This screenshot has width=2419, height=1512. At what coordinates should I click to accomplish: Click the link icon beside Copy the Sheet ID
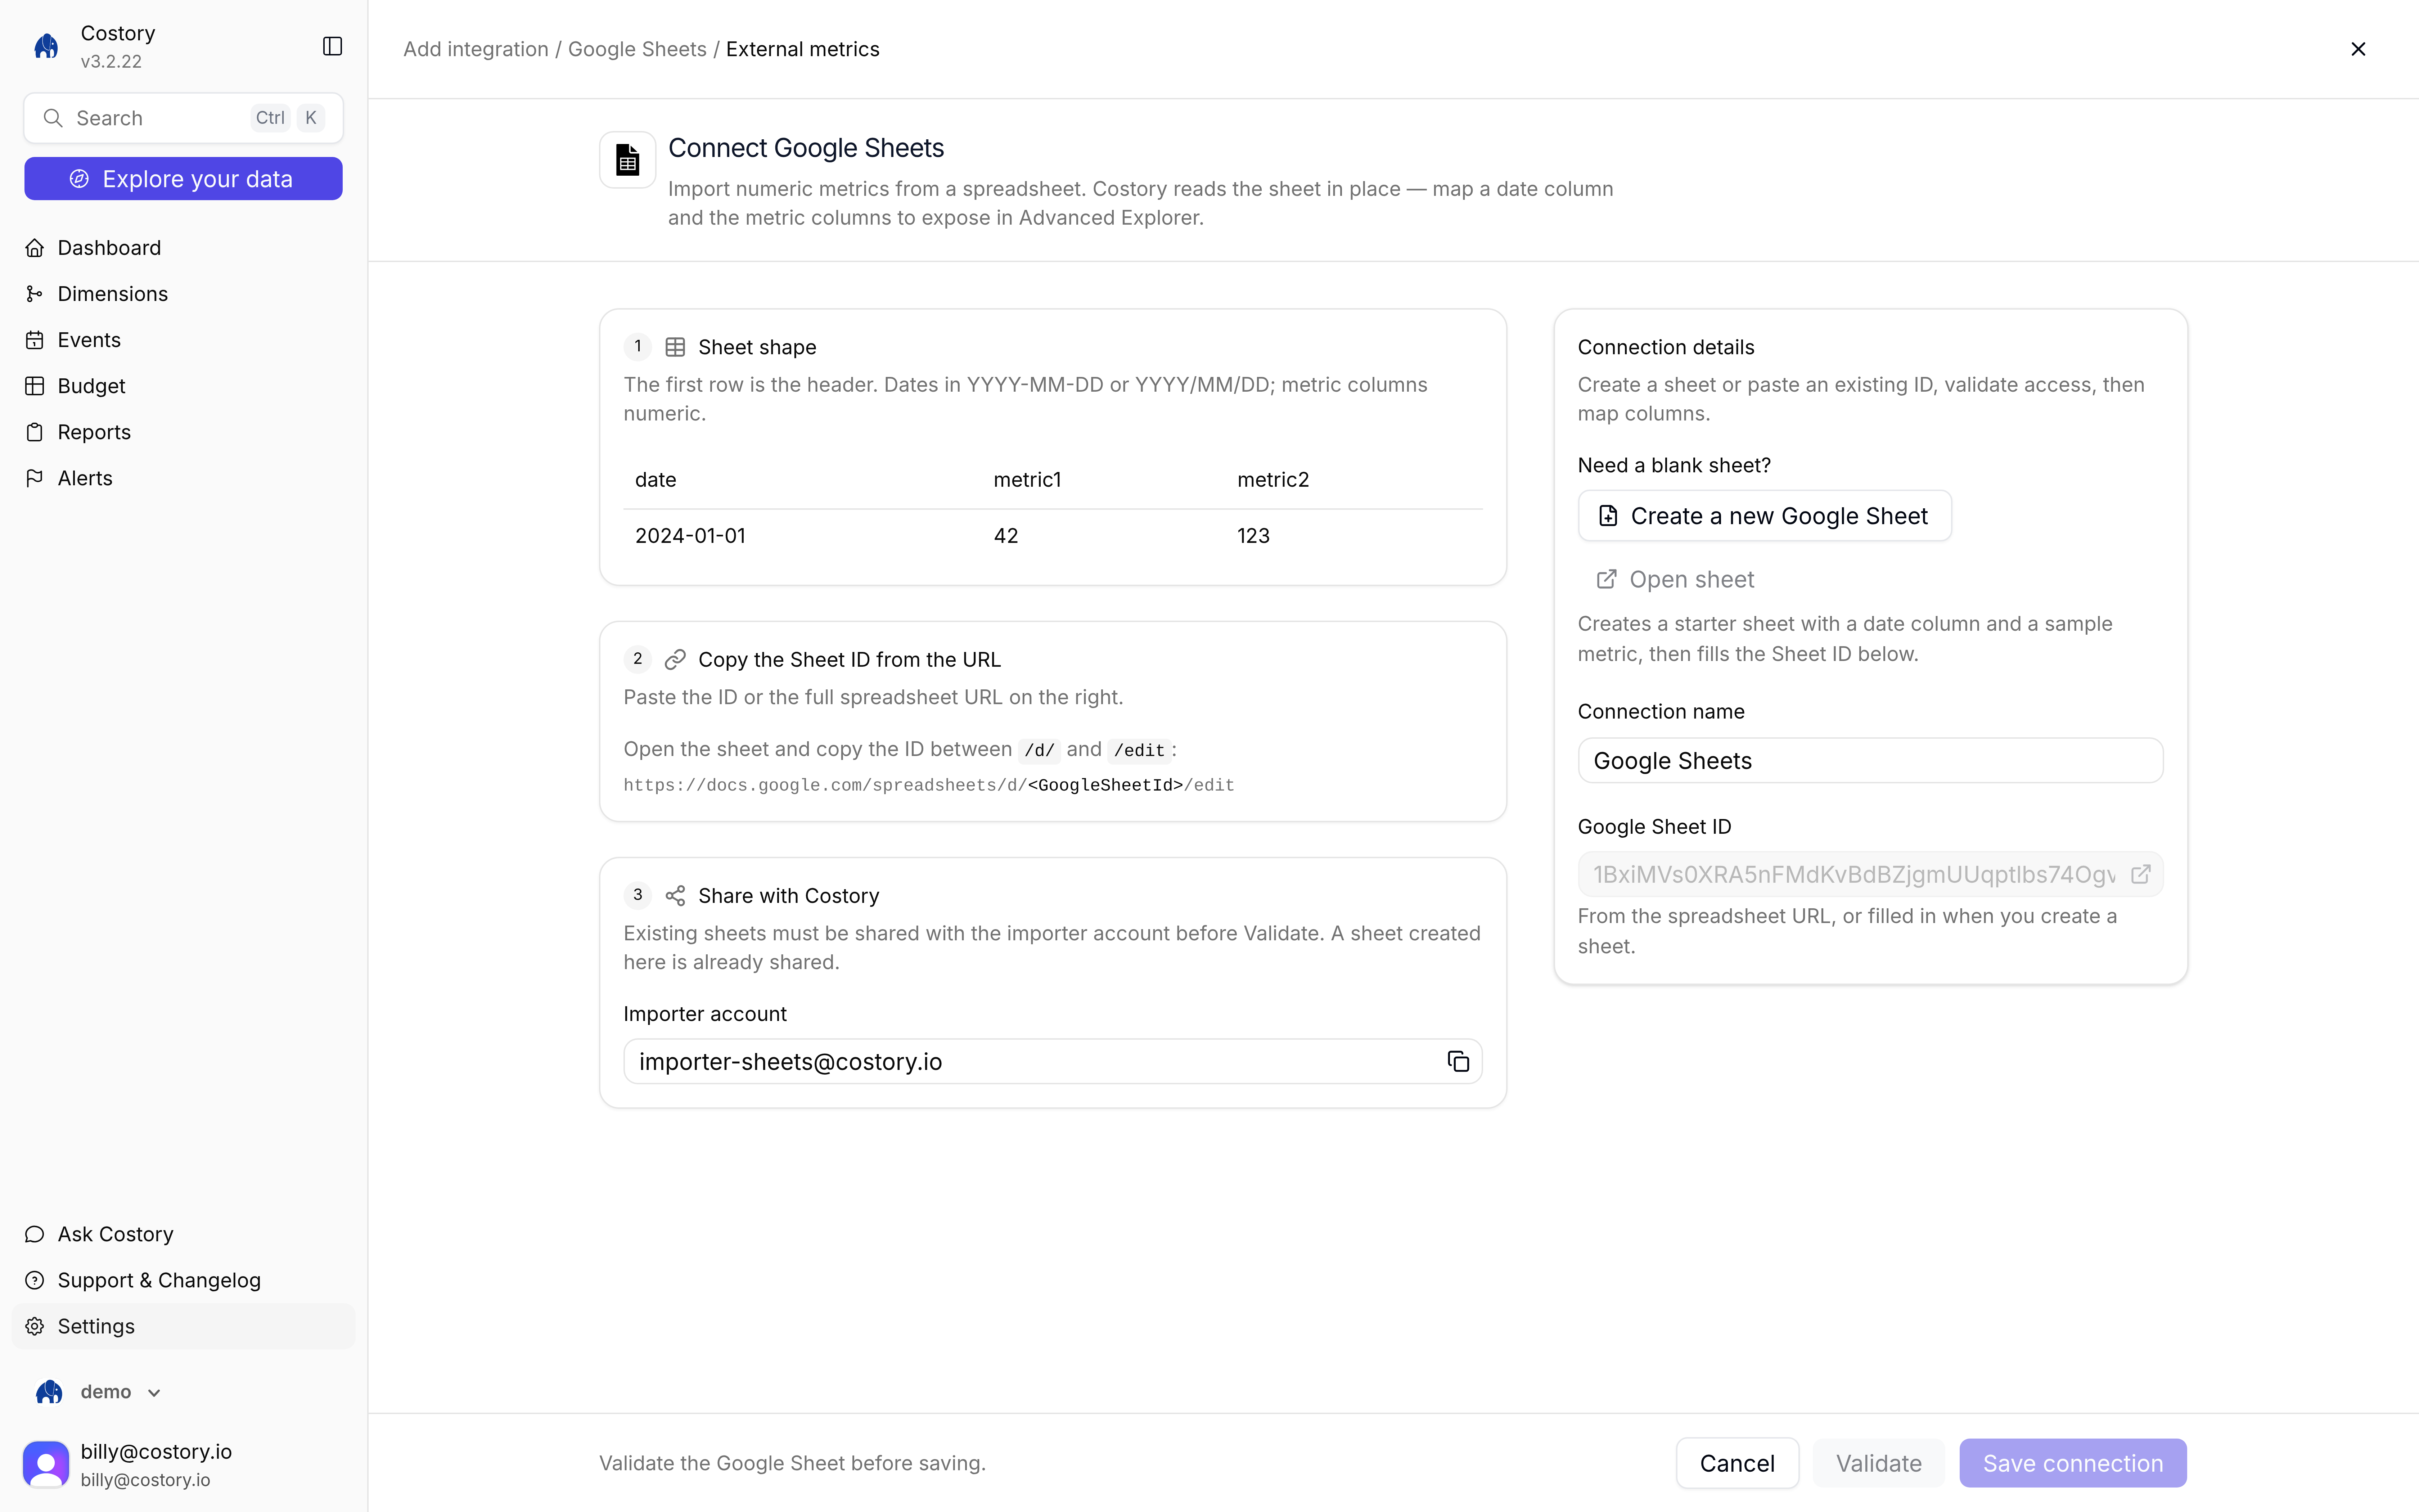[676, 660]
